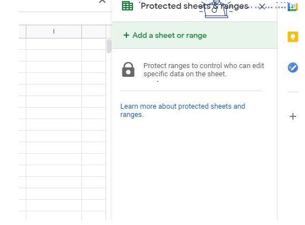This screenshot has height=225, width=305.
Task: Open Learn more about protected sheets link
Action: point(182,110)
